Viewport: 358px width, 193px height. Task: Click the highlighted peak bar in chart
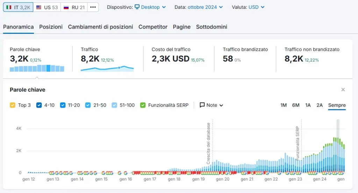(x=338, y=146)
